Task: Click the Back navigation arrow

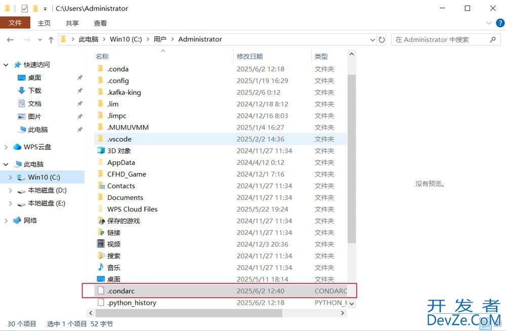Action: (x=10, y=39)
